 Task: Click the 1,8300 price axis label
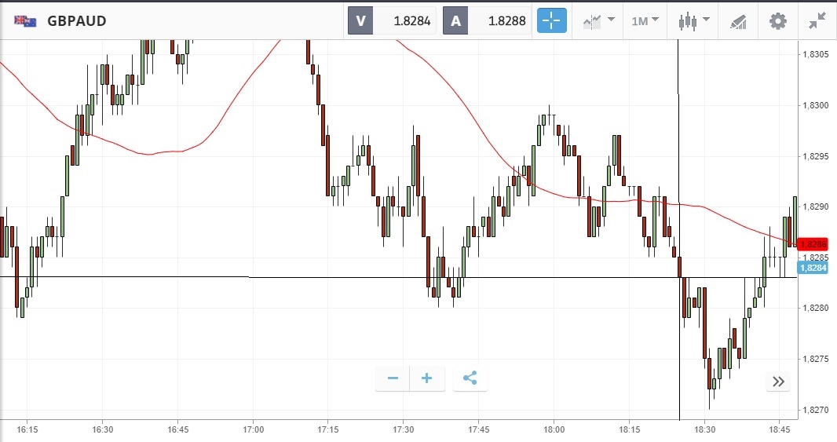tap(814, 105)
